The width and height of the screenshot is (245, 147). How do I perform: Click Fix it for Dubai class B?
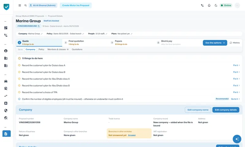tap(236, 72)
